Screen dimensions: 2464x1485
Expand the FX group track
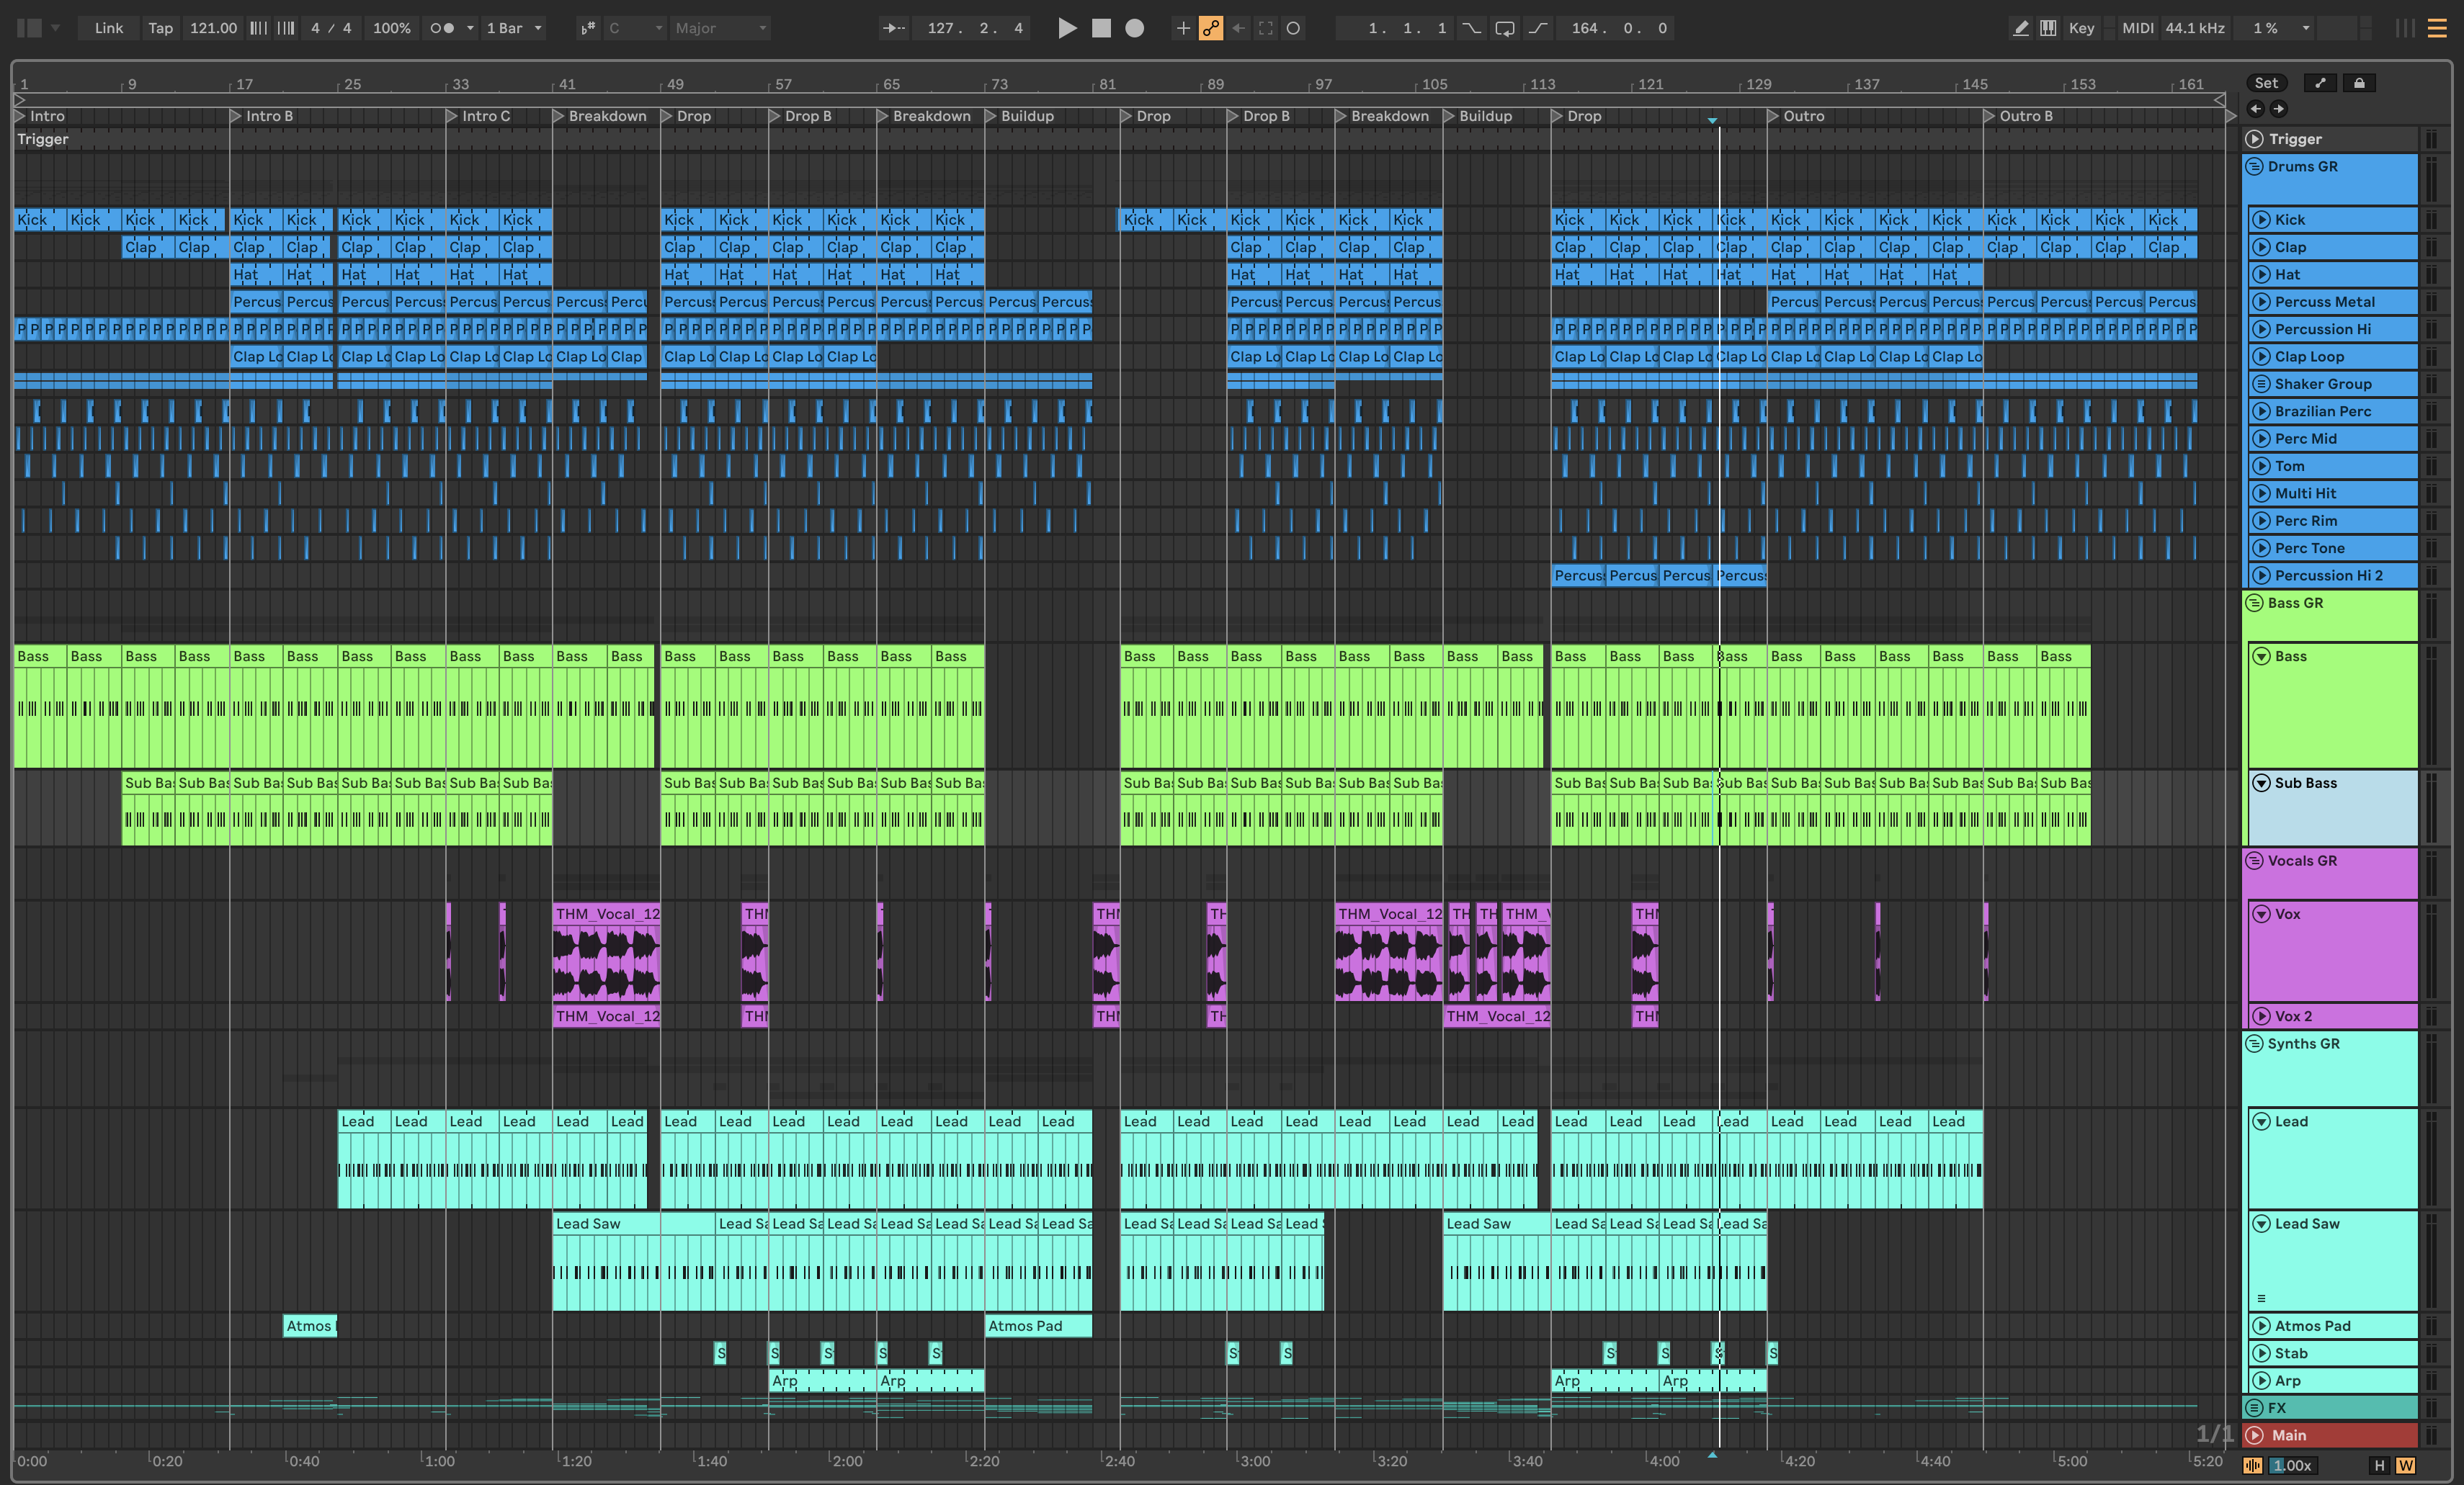2255,1408
